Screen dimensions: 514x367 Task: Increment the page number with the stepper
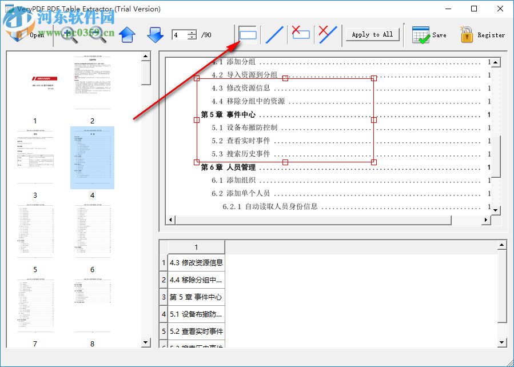(192, 31)
